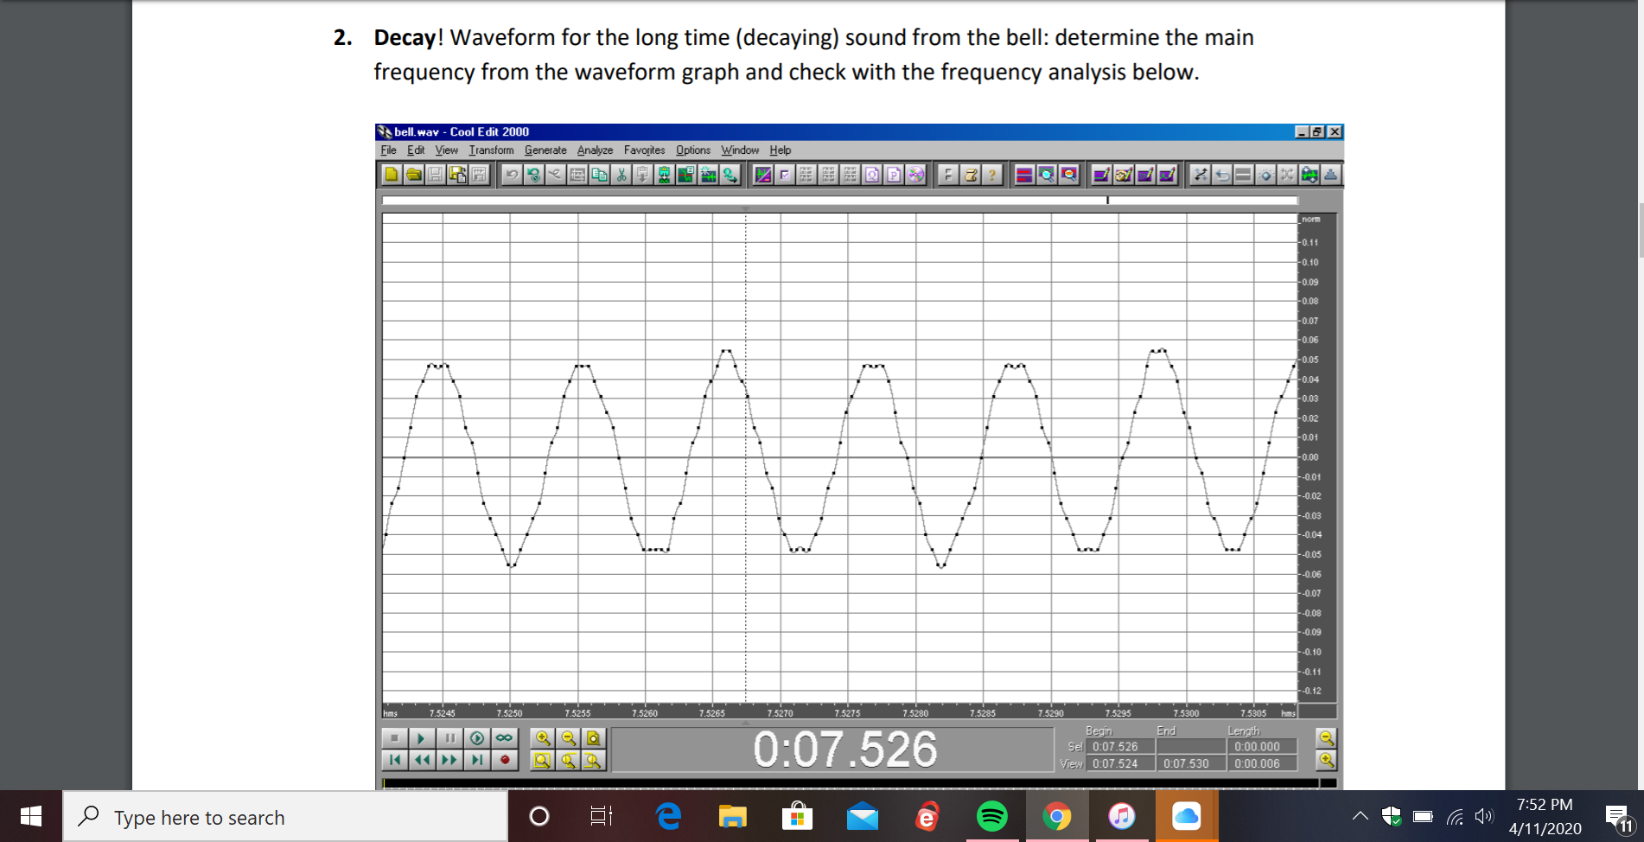
Task: Enable looped playback with the infinity button
Action: 504,738
